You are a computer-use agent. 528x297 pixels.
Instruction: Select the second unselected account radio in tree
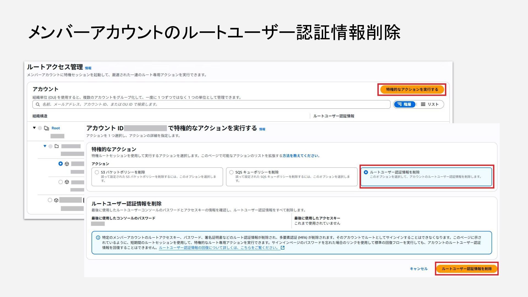(x=50, y=200)
